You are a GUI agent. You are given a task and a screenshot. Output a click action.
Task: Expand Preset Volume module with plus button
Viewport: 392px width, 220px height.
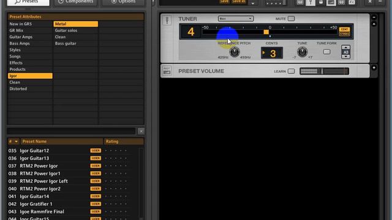click(374, 68)
